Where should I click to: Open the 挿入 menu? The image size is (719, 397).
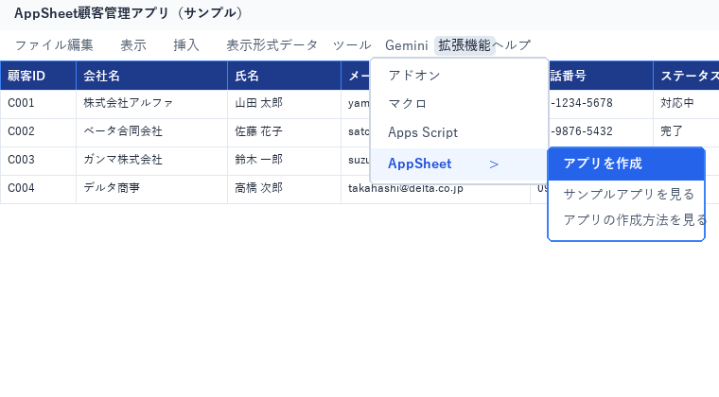pyautogui.click(x=186, y=45)
